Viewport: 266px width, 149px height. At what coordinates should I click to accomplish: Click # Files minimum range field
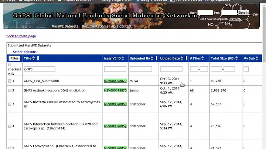click(x=194, y=69)
